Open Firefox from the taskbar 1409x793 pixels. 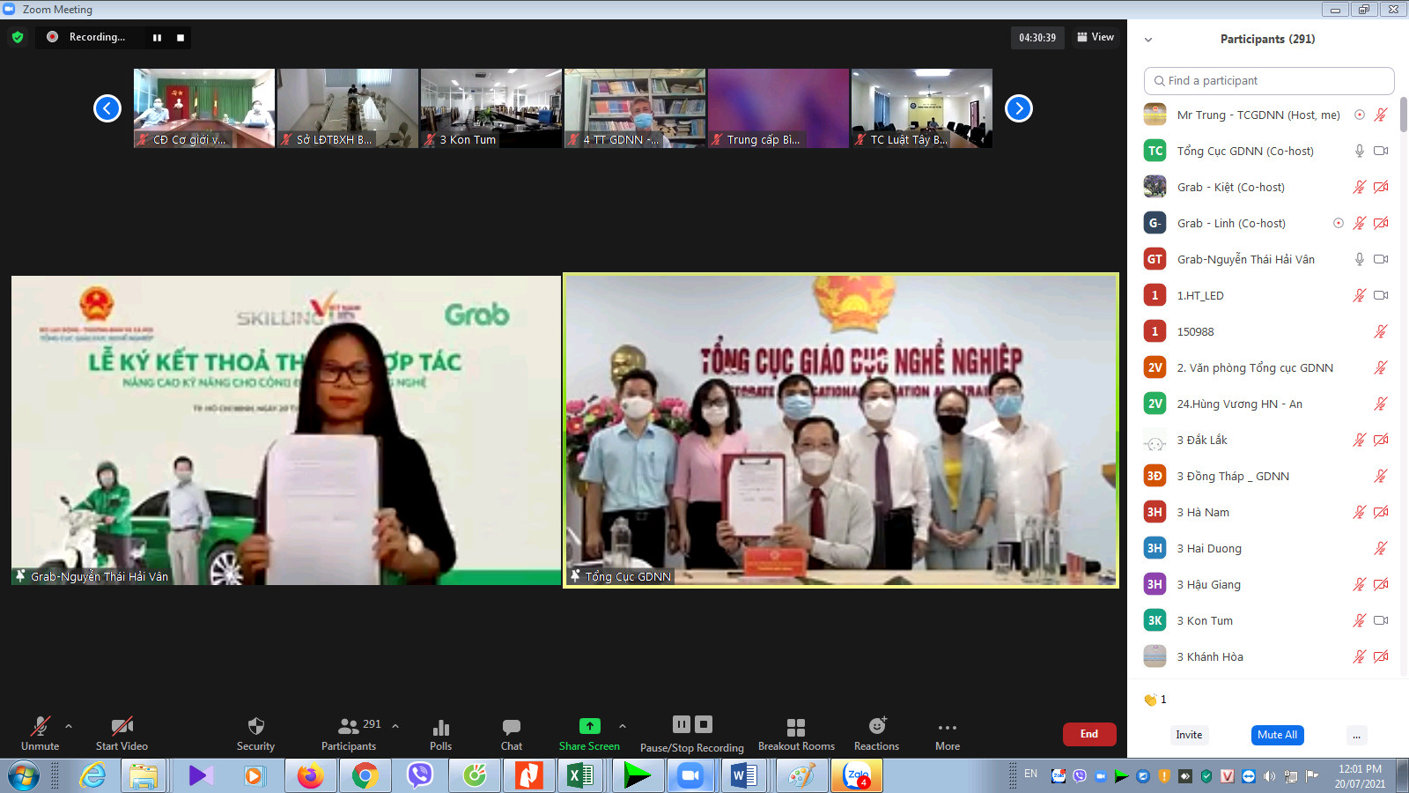tap(310, 776)
